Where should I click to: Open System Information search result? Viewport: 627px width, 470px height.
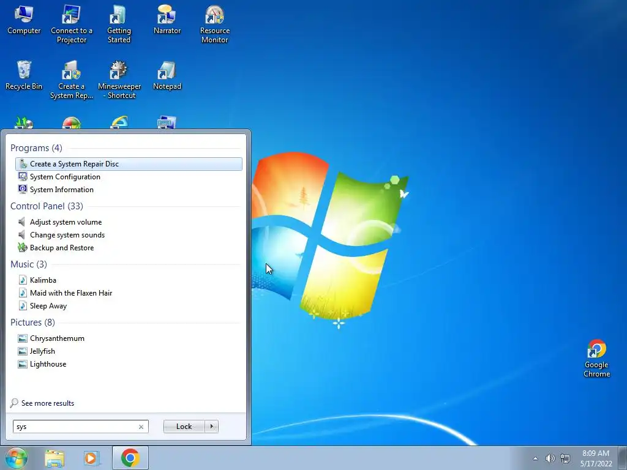(x=129, y=190)
